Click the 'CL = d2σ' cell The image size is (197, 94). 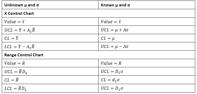coord(147,80)
